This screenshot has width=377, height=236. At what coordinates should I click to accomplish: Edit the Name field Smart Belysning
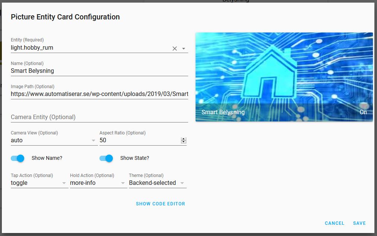[99, 71]
